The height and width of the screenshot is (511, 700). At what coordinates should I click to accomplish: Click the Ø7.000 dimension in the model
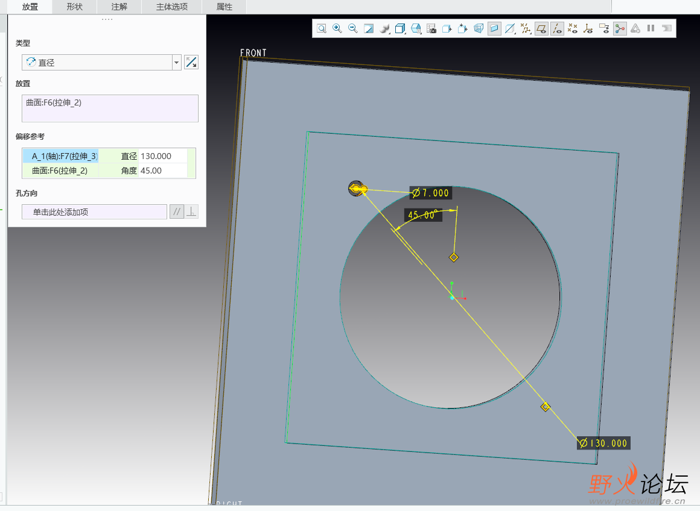tap(431, 193)
